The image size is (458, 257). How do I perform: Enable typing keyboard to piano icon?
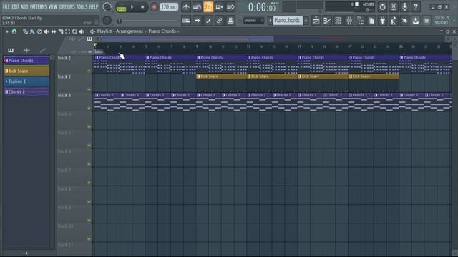click(186, 21)
